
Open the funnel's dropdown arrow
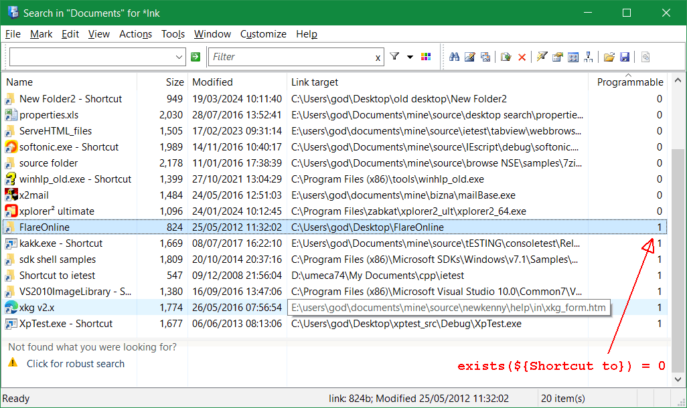click(x=410, y=57)
